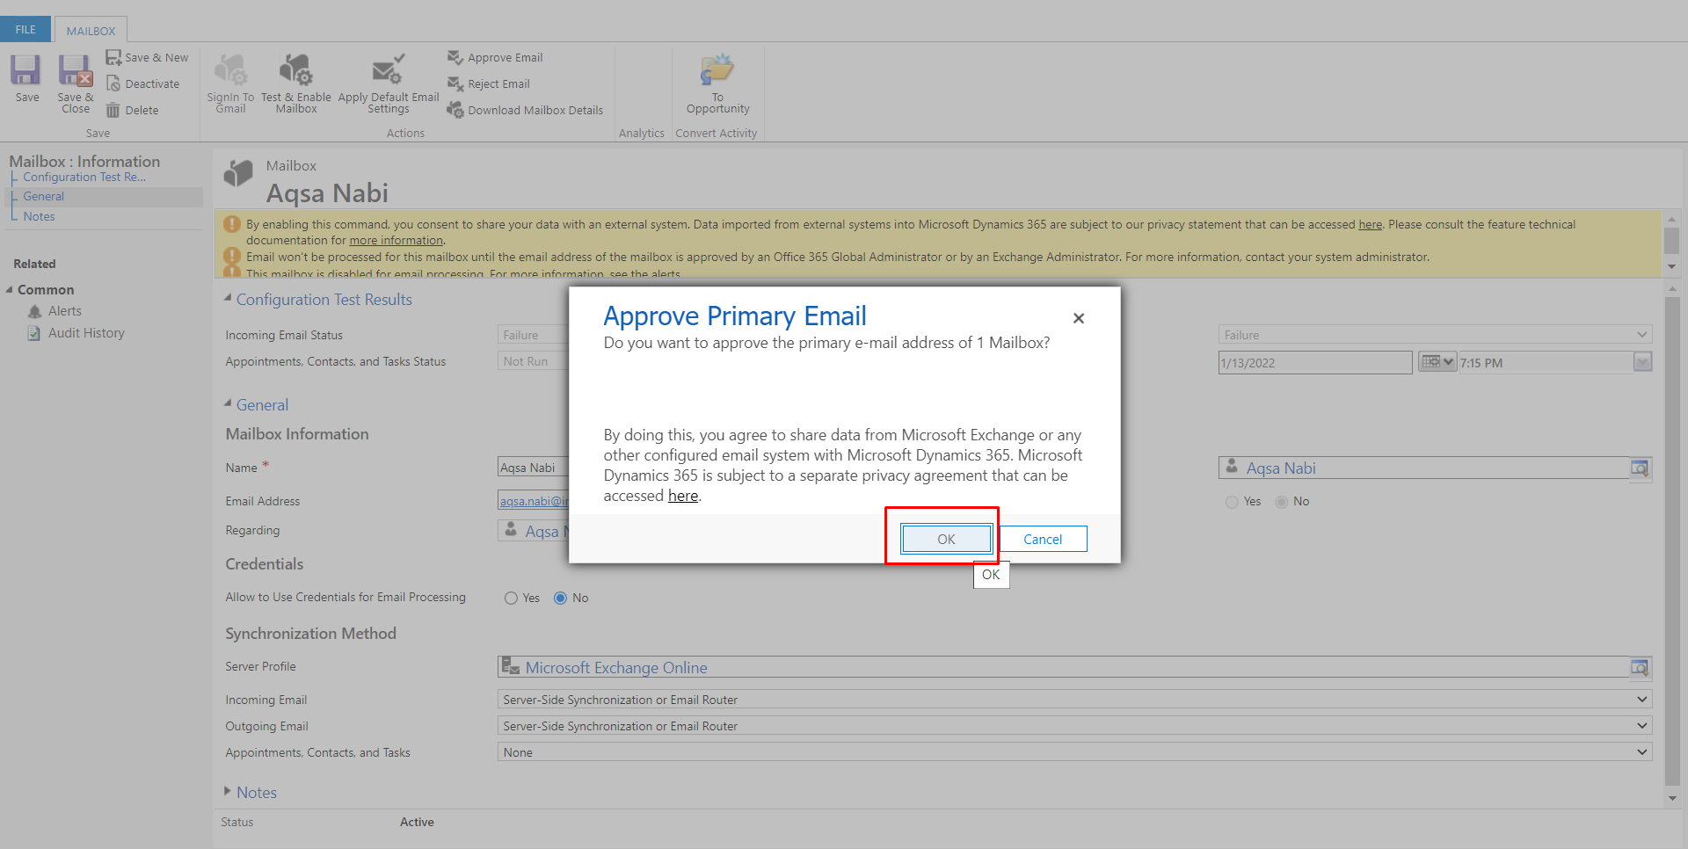Screen dimensions: 1688x849
Task: Click Apply Default Email Settings icon
Action: 388,70
